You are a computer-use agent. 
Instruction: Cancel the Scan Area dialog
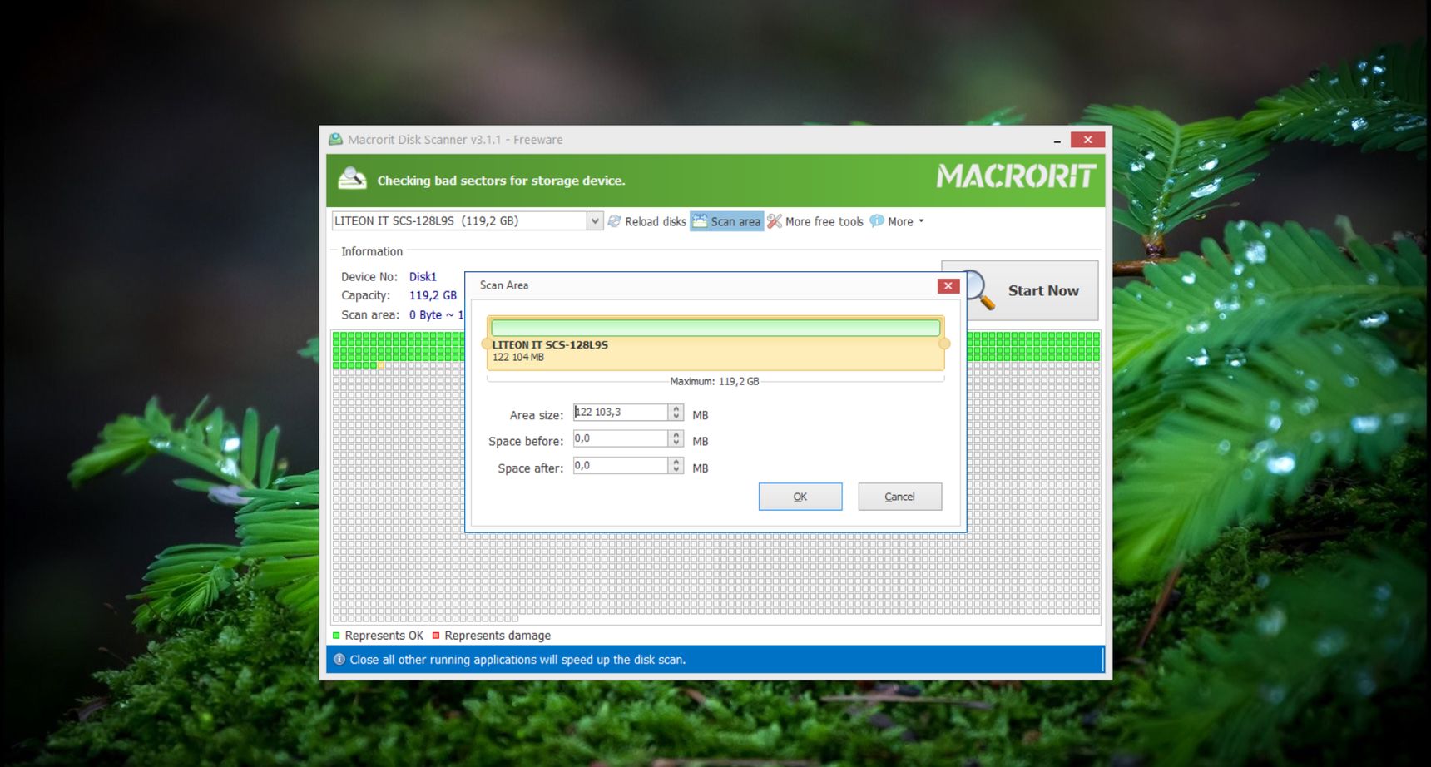[x=900, y=497]
